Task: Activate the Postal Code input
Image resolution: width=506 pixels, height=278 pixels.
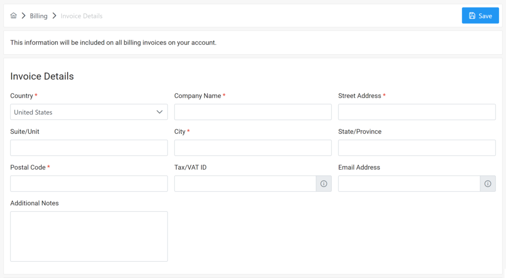Action: (89, 184)
